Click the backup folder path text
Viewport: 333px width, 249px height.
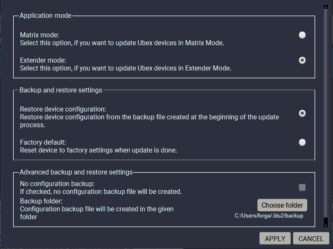(269, 216)
